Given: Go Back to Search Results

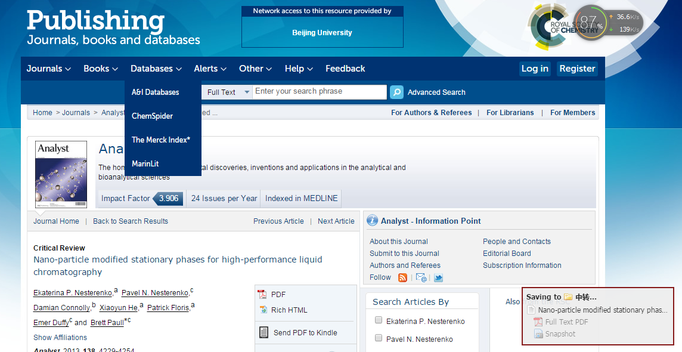Looking at the screenshot, I should [131, 221].
